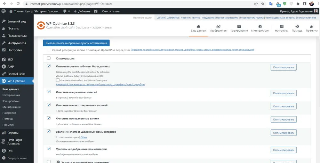320x163 pixels.
Task: Open the WP-Optimize settings tab icon
Action: (x=282, y=27)
